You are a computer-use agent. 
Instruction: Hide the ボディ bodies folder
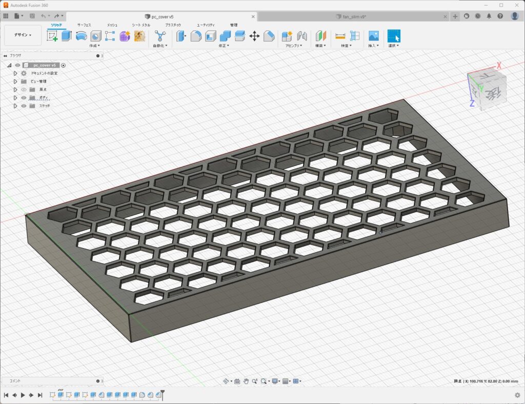(x=24, y=98)
